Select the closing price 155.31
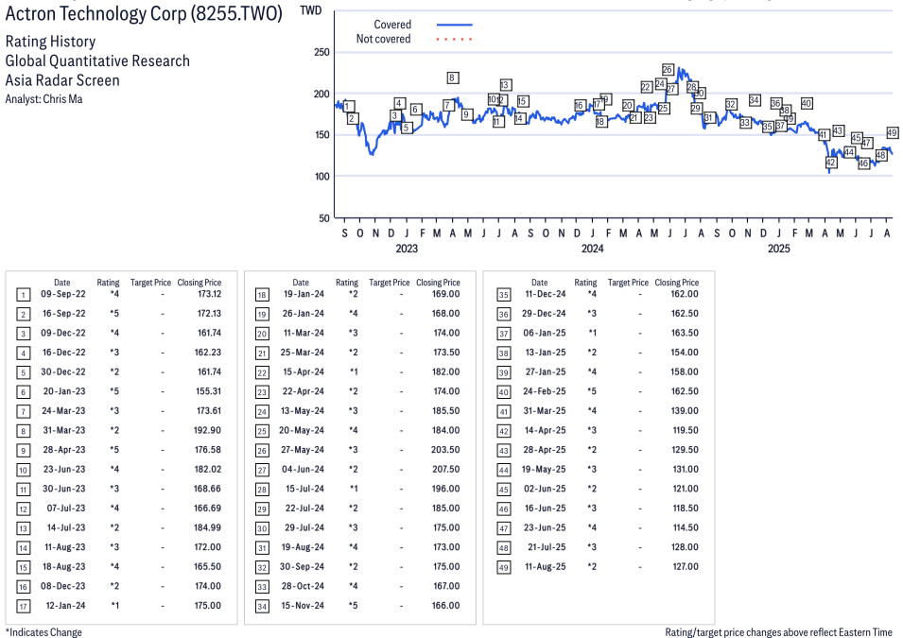The height and width of the screenshot is (638, 903). [x=208, y=391]
